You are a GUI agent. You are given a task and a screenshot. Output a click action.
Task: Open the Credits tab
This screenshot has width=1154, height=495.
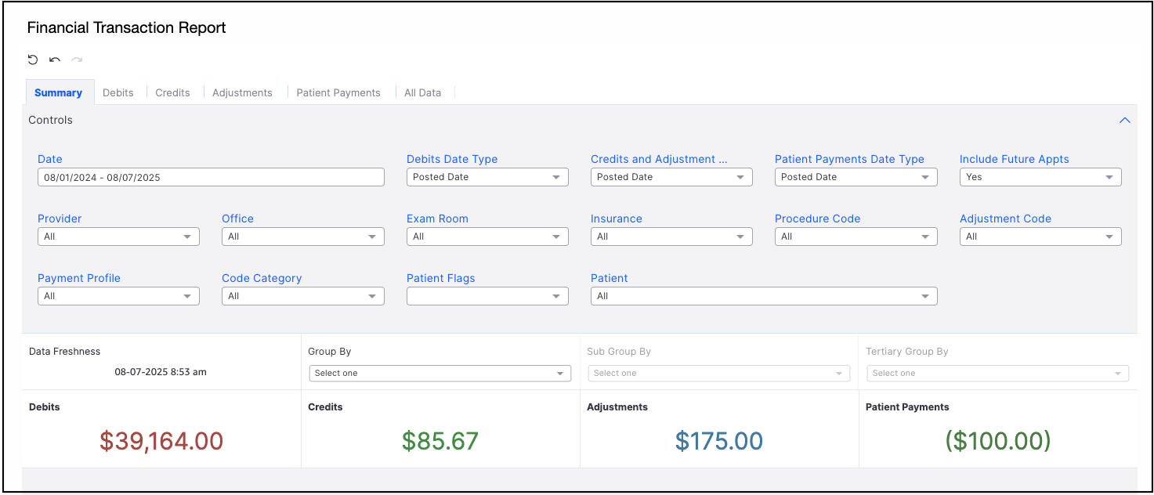[x=172, y=92]
